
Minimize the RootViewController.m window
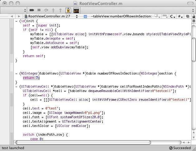(x=11, y=3)
